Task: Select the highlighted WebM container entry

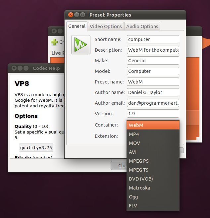Action: (153, 125)
